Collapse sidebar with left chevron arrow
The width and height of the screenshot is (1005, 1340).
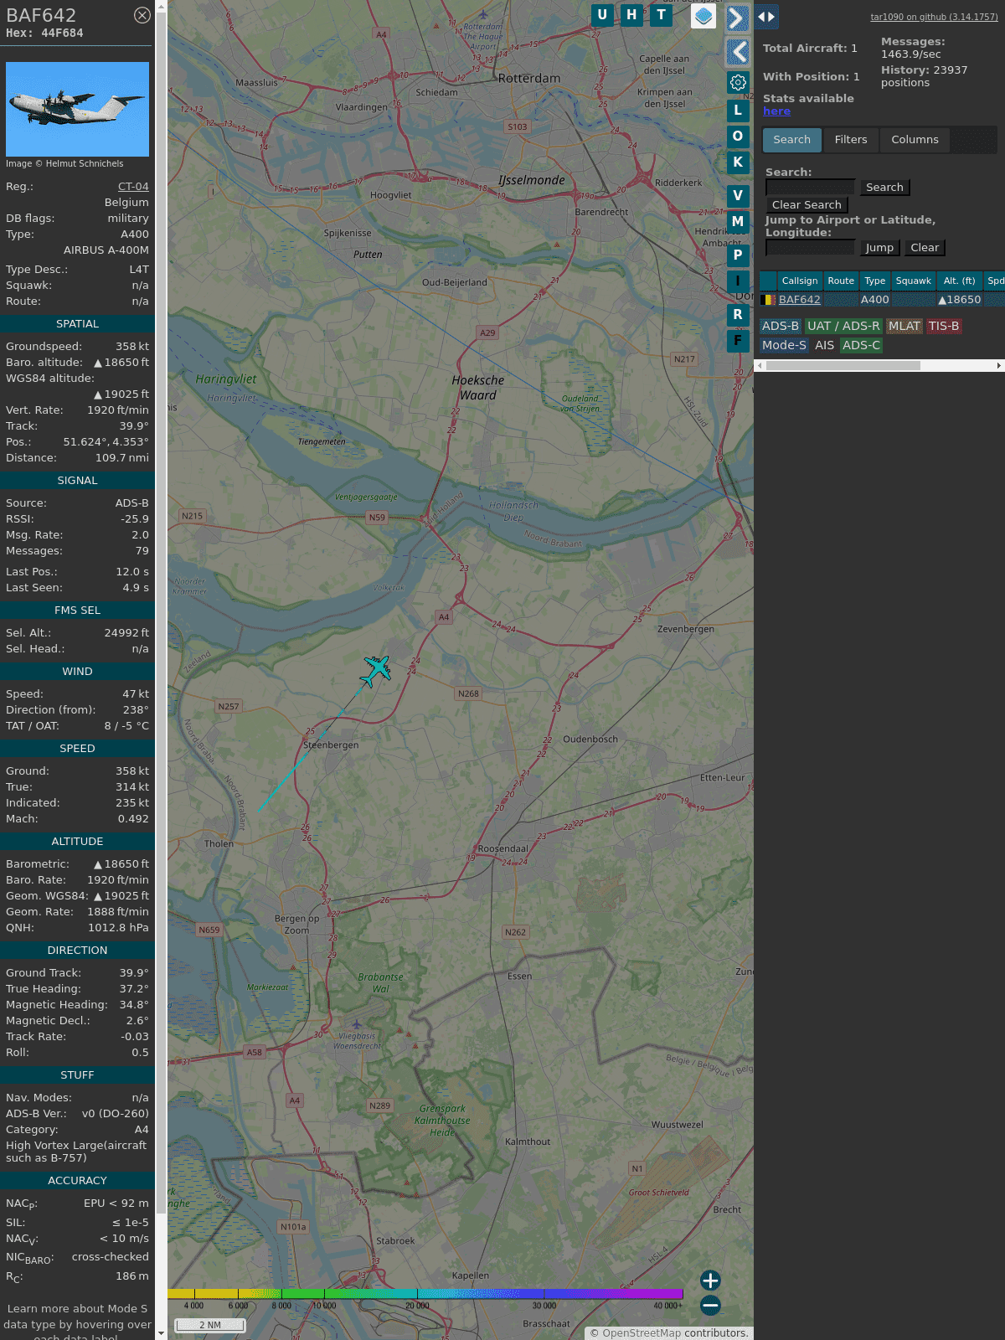tap(737, 52)
